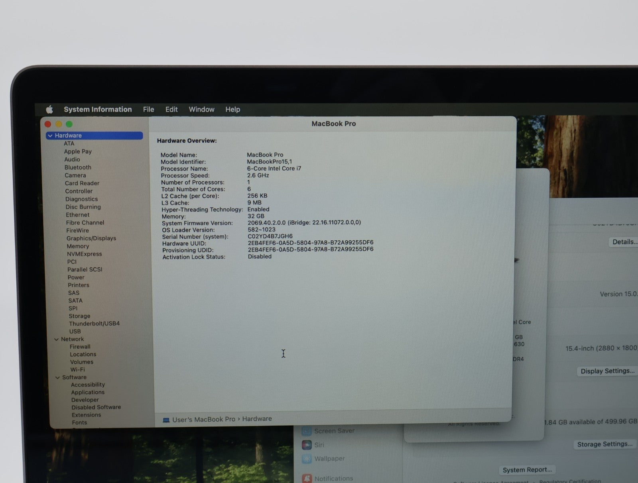
Task: Select Thunderbolt/USB4 in hardware list
Action: click(94, 324)
